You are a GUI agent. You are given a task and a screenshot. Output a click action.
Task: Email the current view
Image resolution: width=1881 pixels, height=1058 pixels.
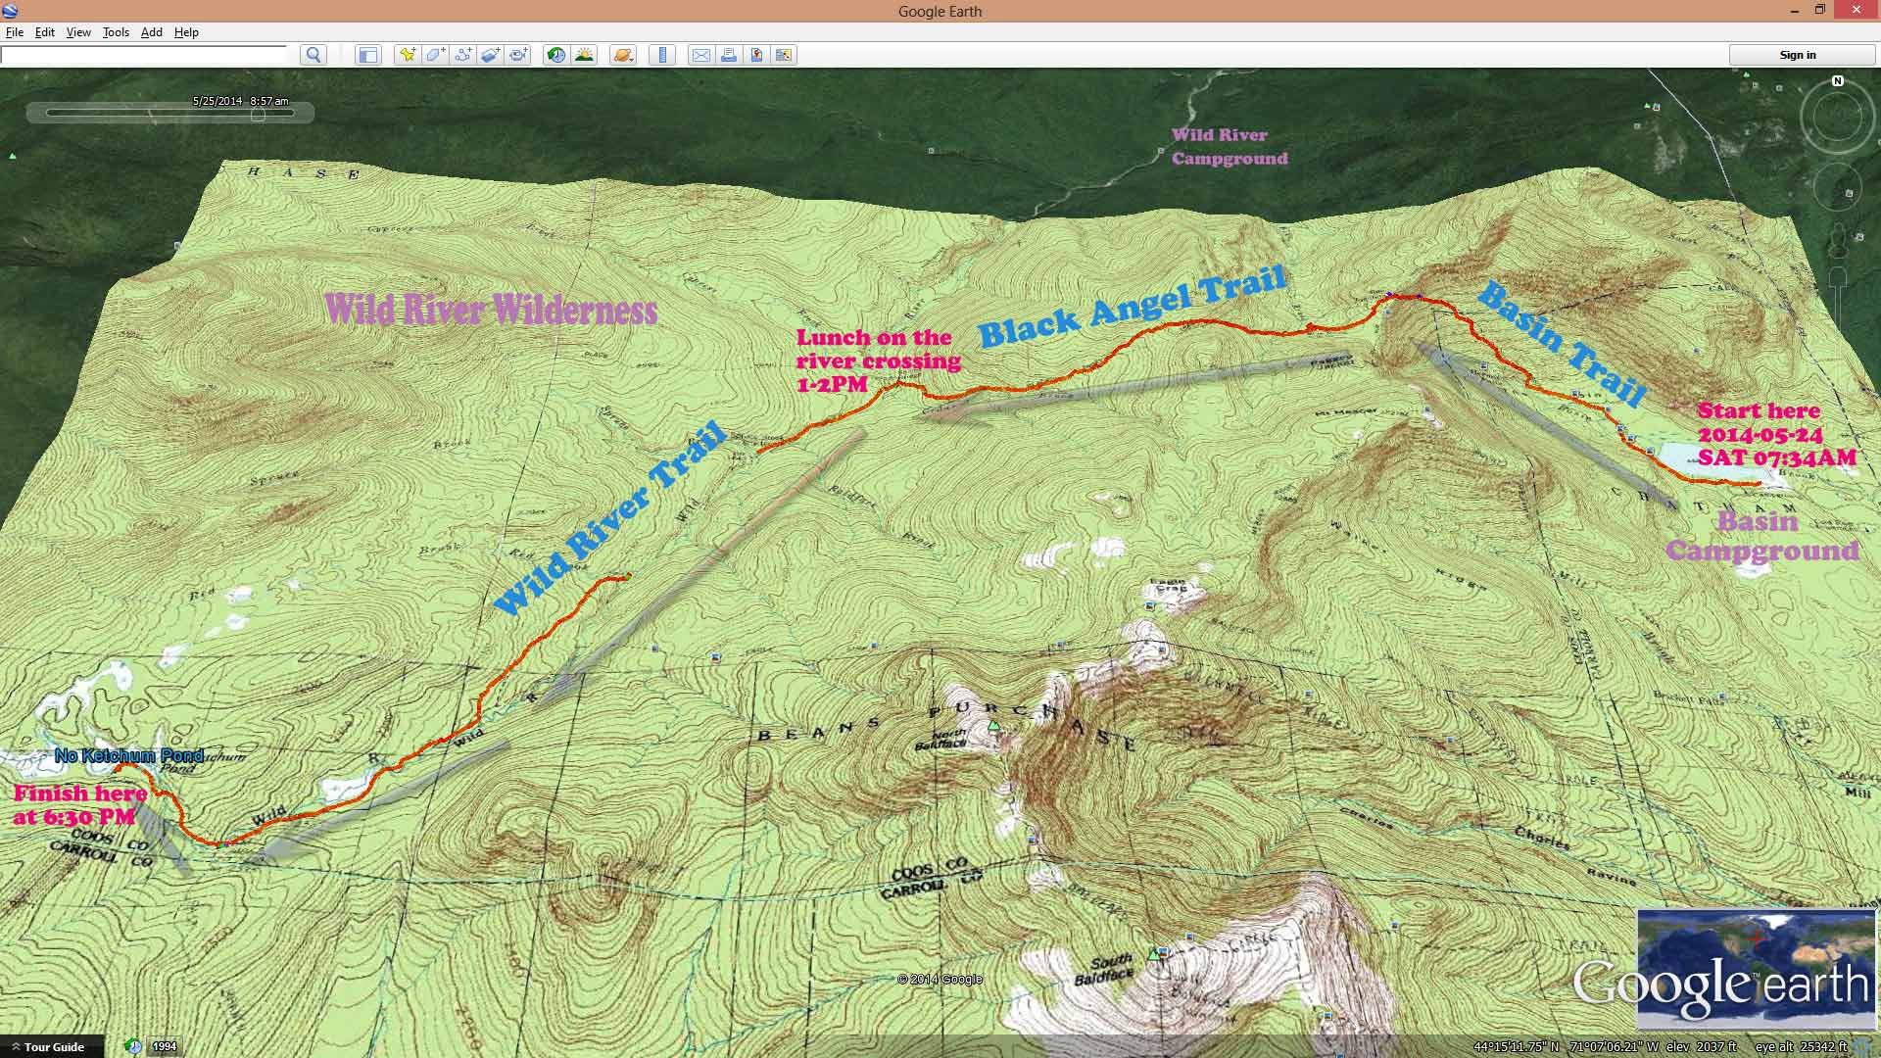(700, 55)
